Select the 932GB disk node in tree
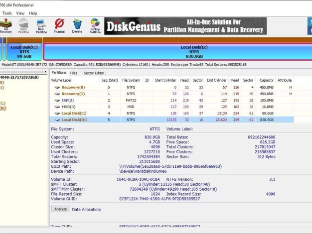312x234 pixels. coord(19,77)
